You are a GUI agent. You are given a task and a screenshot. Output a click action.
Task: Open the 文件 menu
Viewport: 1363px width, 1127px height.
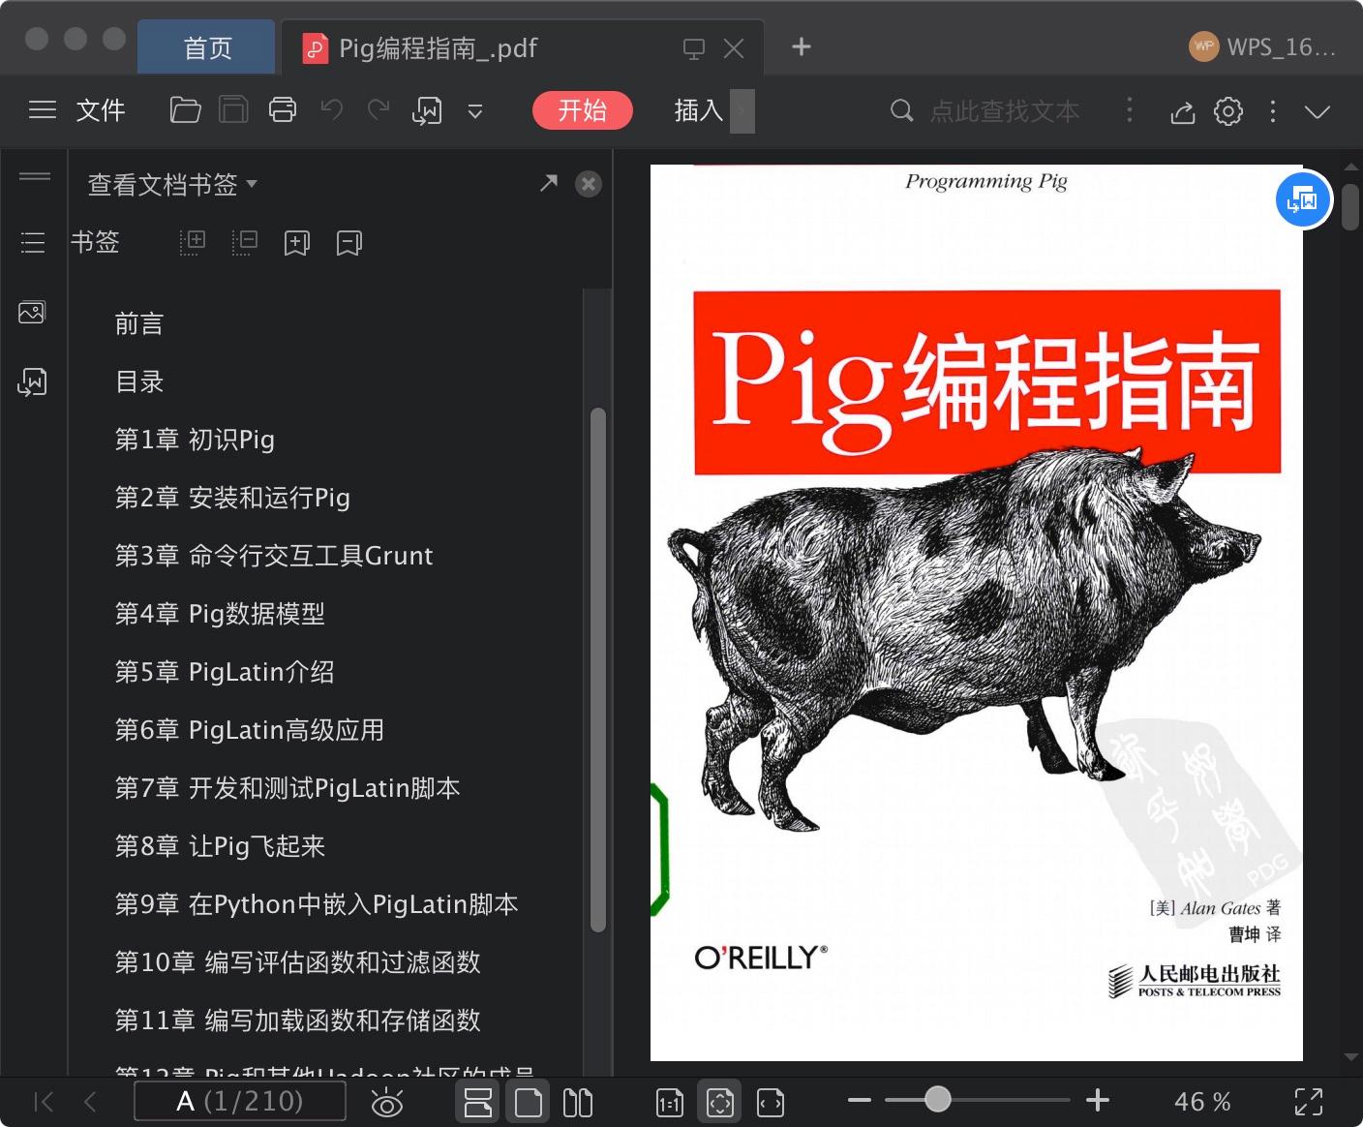(x=101, y=110)
